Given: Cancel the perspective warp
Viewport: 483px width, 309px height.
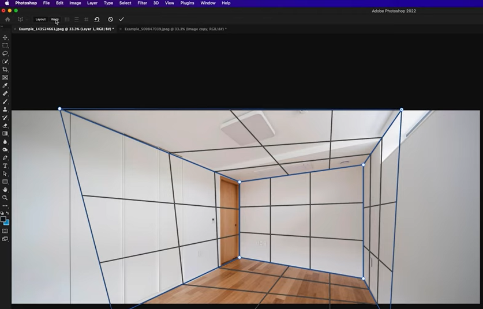Looking at the screenshot, I should [110, 20].
